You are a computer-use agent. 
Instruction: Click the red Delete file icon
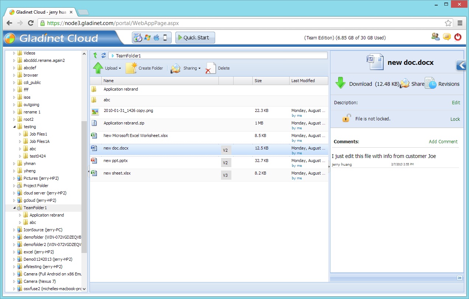[x=210, y=68]
